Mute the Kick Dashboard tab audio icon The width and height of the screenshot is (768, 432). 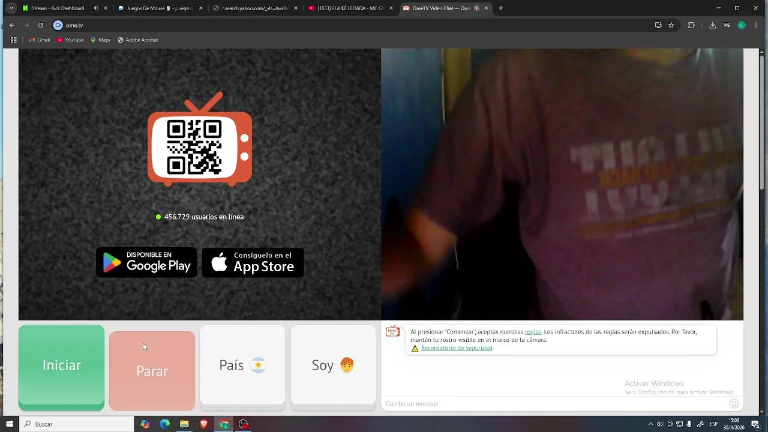click(96, 8)
